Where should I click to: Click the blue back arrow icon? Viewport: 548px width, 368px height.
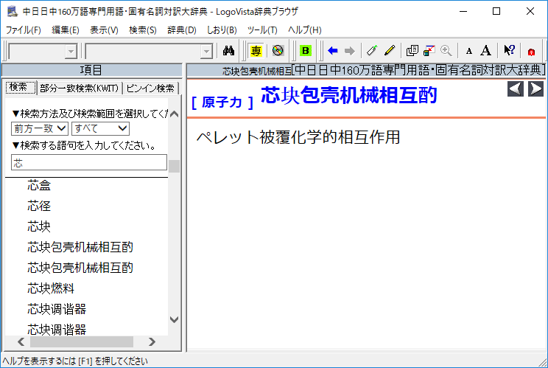[333, 51]
